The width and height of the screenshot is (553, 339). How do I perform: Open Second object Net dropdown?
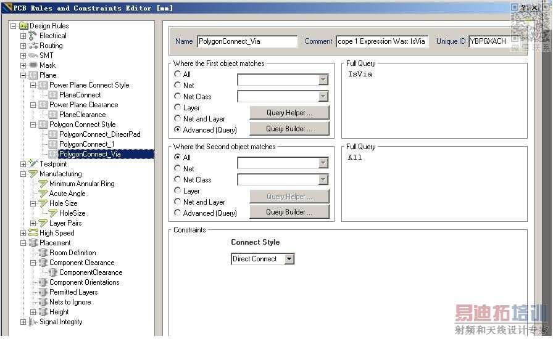(x=323, y=163)
